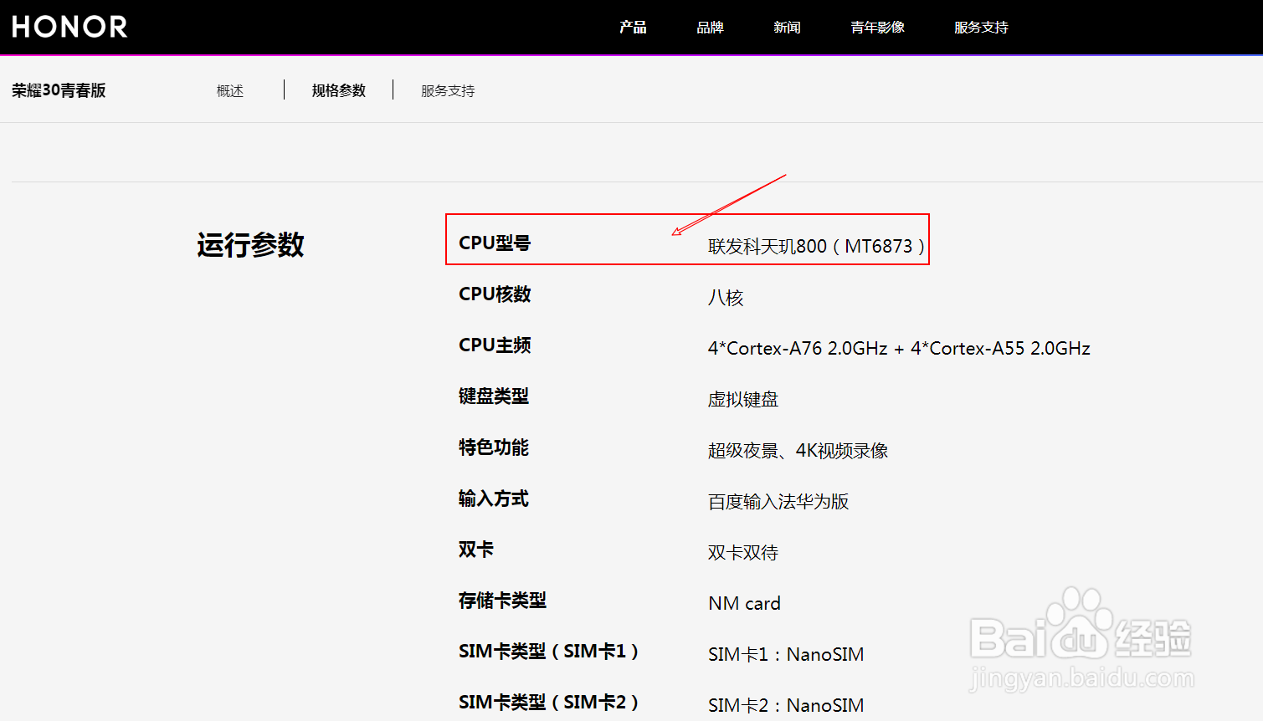Click the 特色功能 label
Image resolution: width=1263 pixels, height=721 pixels.
coord(494,447)
